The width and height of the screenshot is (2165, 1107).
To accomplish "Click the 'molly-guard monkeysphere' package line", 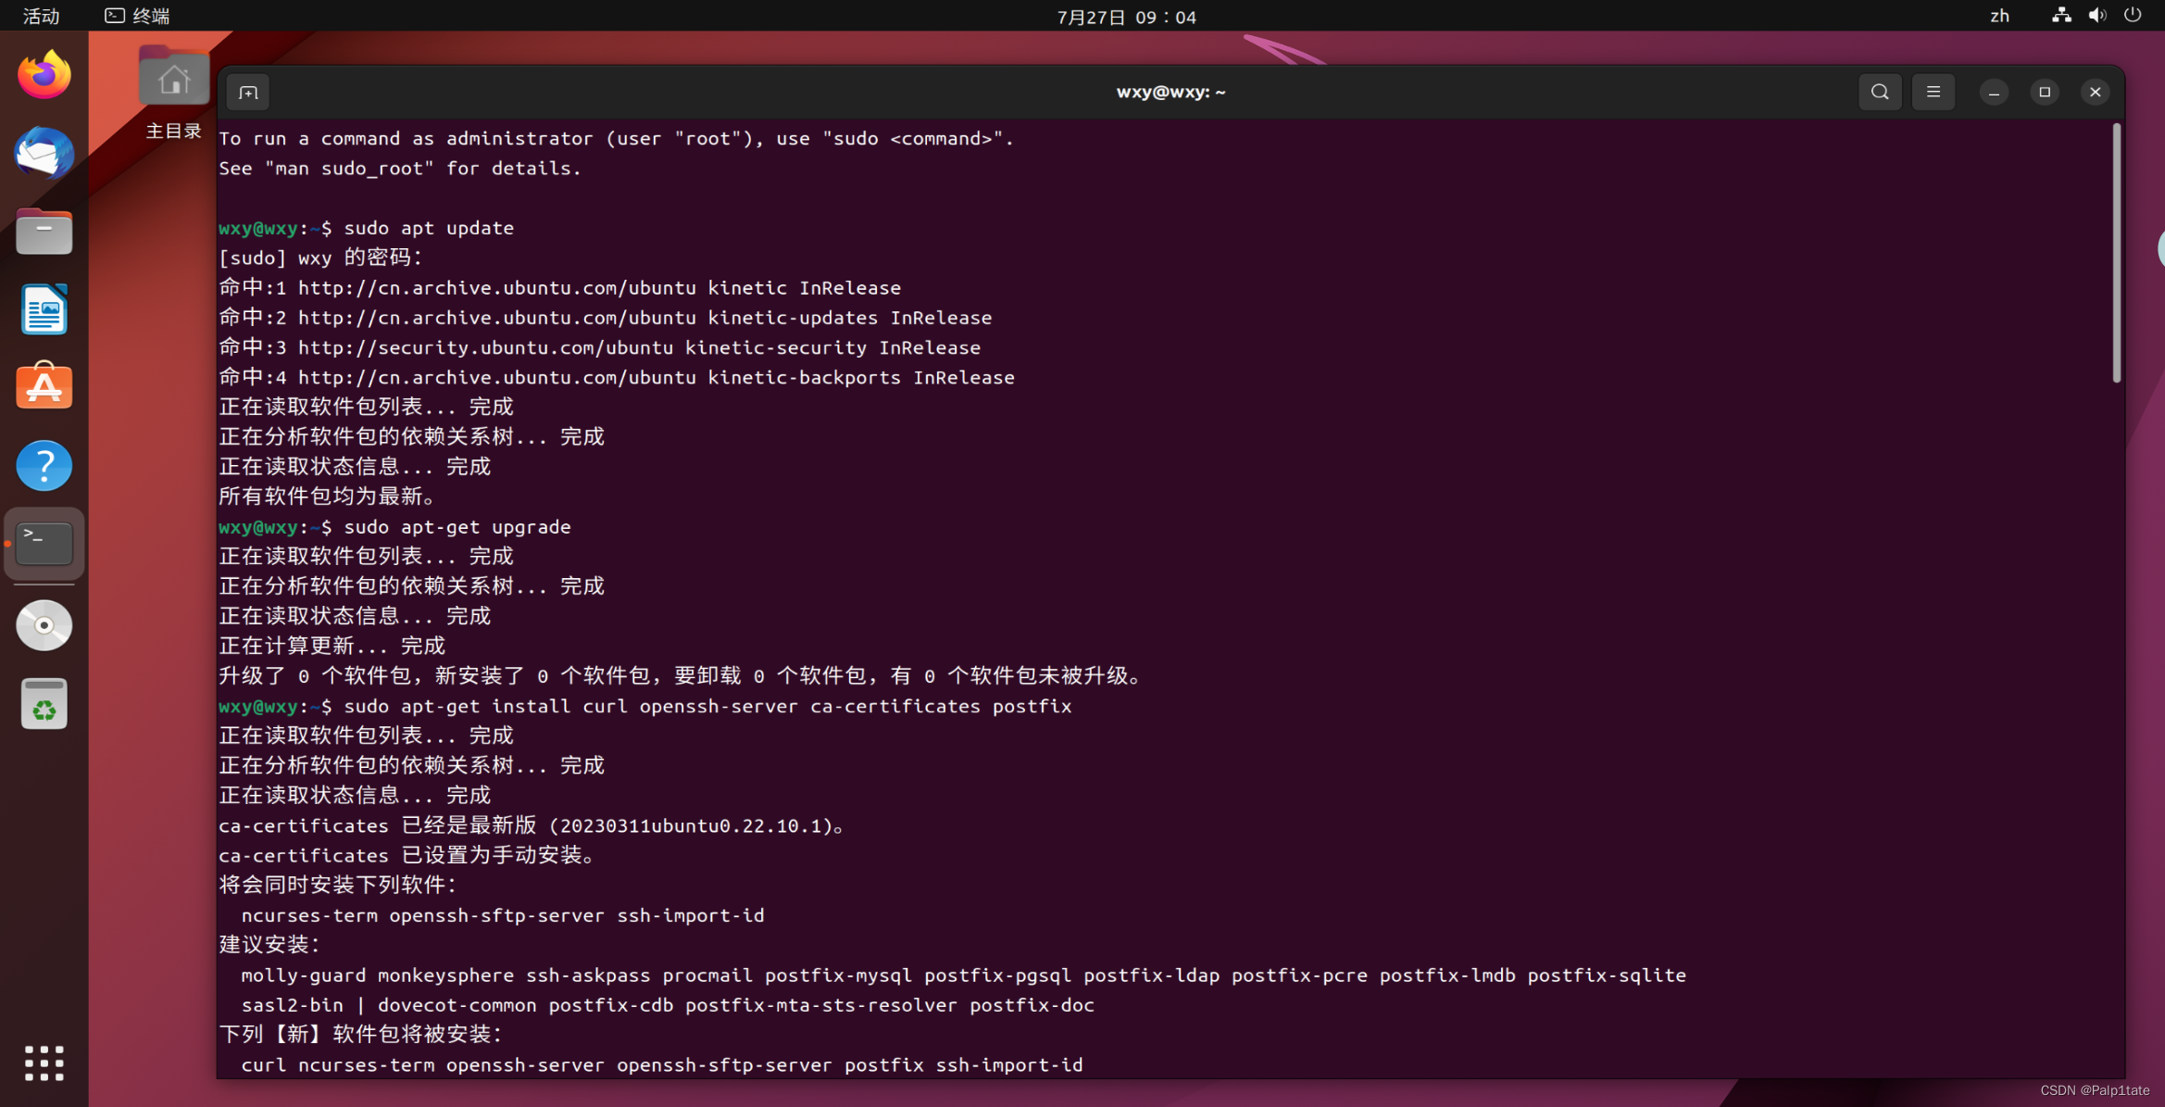I will (x=963, y=975).
